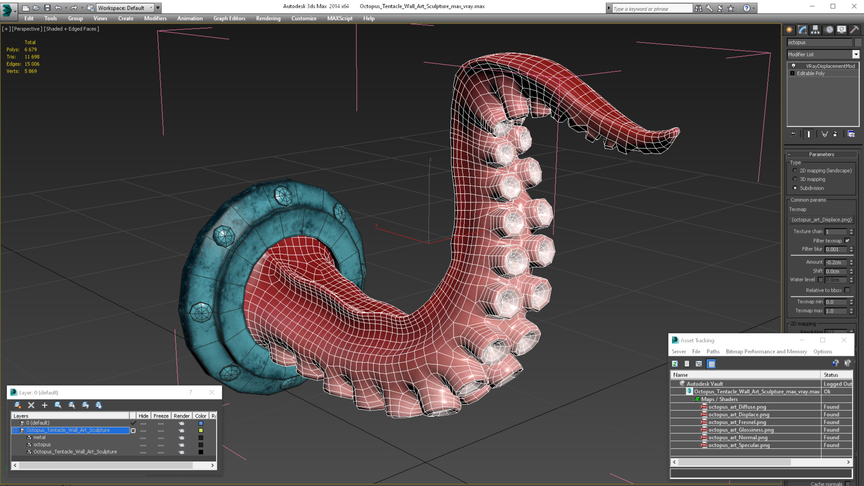
Task: Click the green color swatch of Octopus layer
Action: click(201, 431)
